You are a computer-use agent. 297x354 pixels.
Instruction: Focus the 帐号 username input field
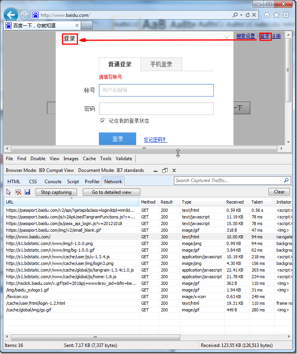pyautogui.click(x=156, y=90)
